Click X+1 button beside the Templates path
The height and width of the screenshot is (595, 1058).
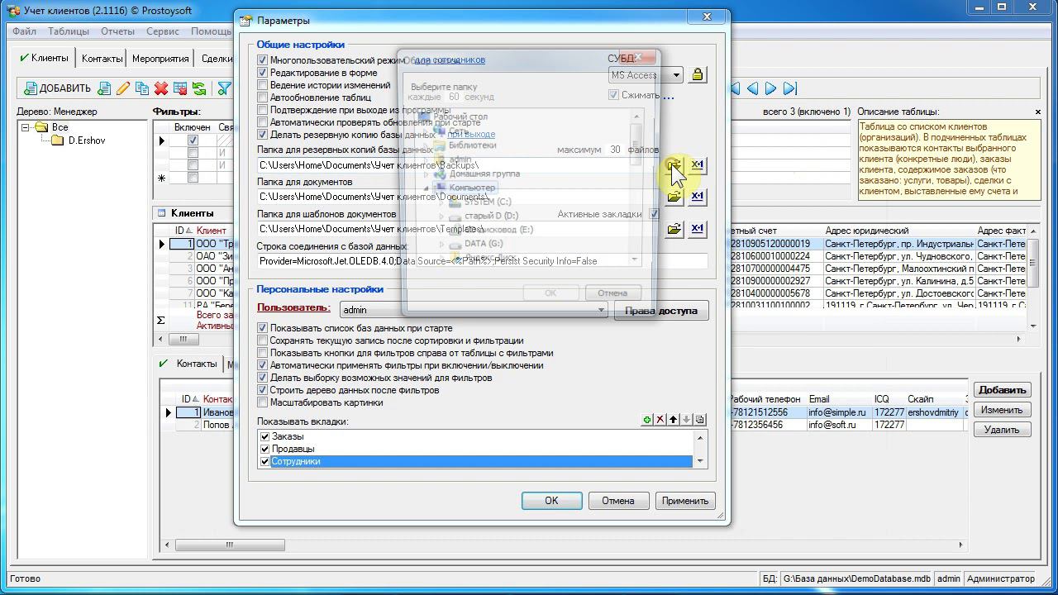click(698, 229)
